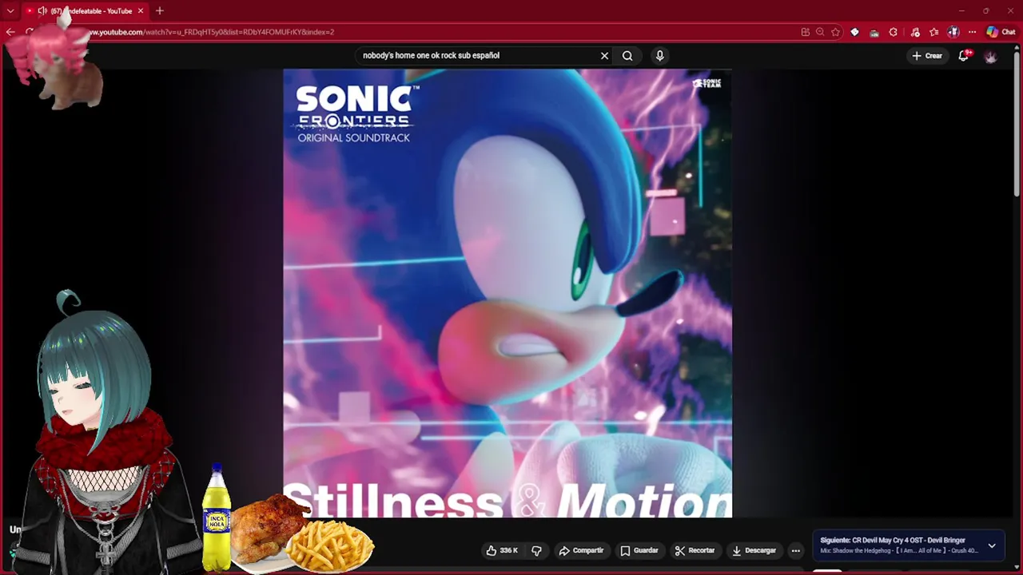Open the green toolbox extension icon
This screenshot has height=575, width=1023.
(874, 32)
